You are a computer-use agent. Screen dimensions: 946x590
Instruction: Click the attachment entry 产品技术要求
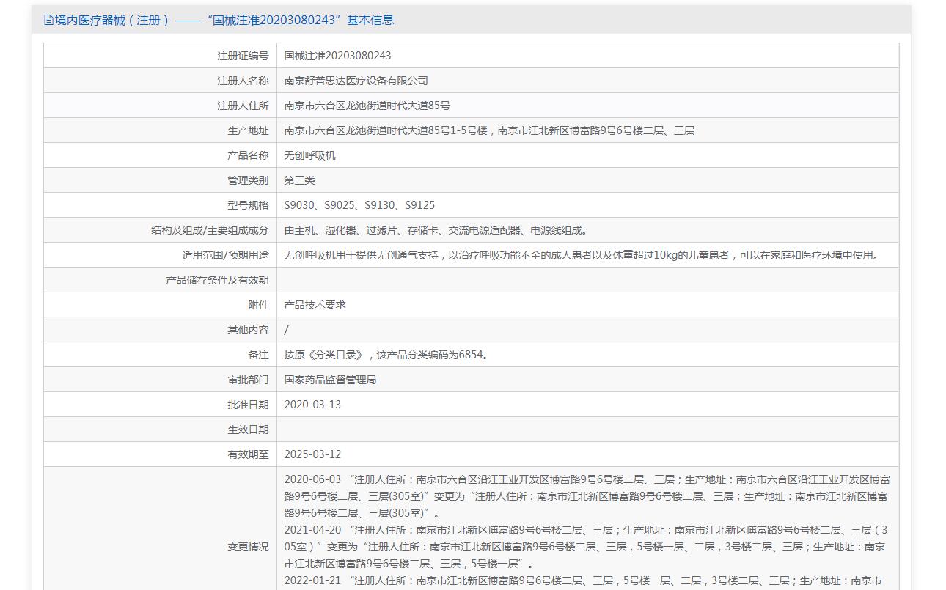pos(315,305)
